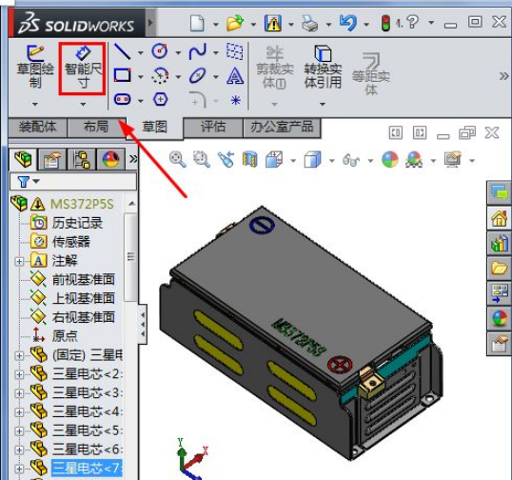This screenshot has height=480, width=512.
Task: Select the 草图绘制 sketch tool
Action: tap(35, 67)
